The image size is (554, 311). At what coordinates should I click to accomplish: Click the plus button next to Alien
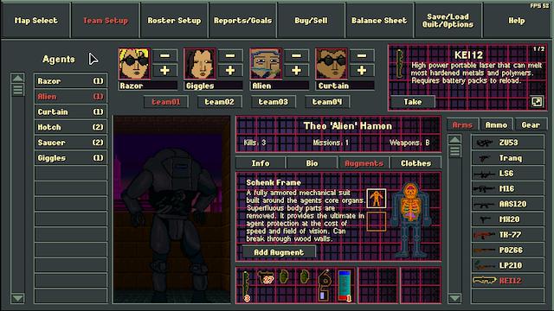click(296, 71)
